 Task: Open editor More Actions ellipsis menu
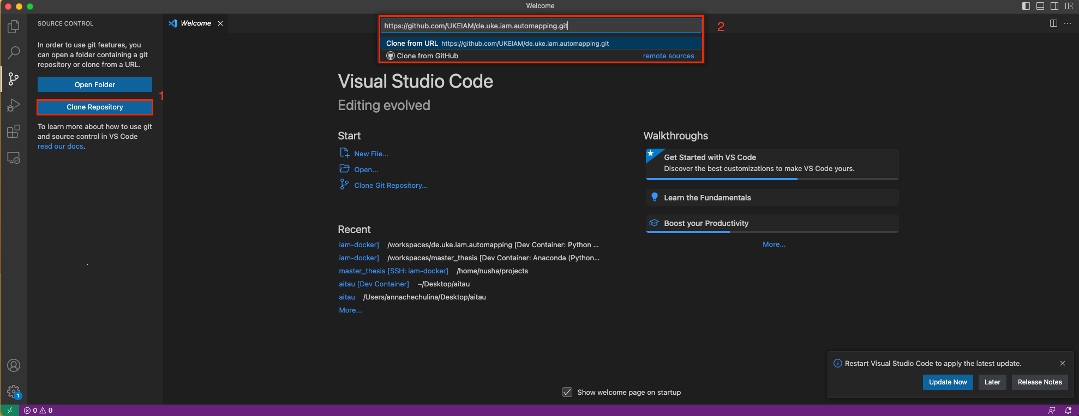click(1068, 23)
